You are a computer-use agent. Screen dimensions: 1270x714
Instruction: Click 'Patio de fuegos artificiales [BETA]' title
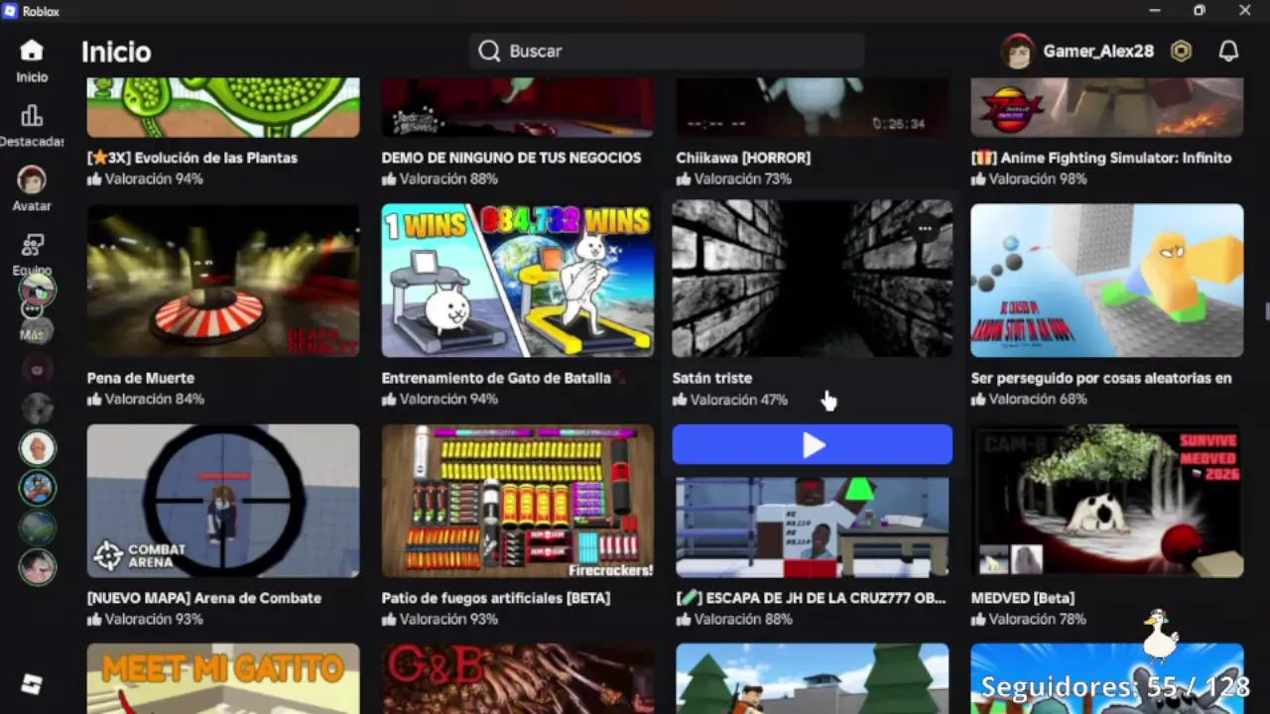(496, 598)
